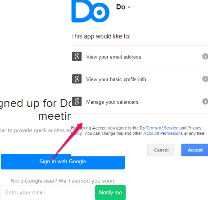Click the Enter your email field
This screenshot has height=200, width=208.
click(47, 193)
